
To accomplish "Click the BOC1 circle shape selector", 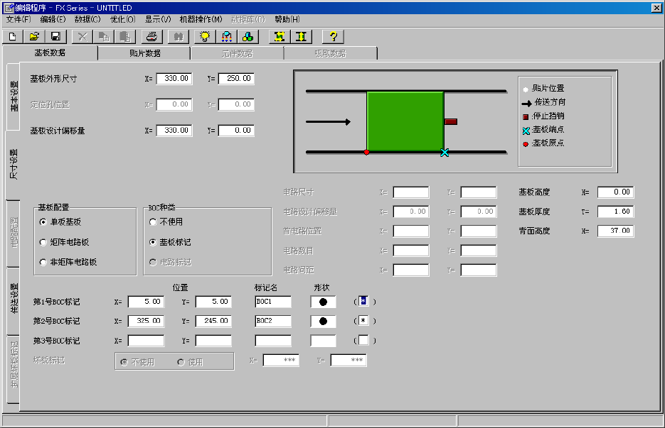I will [x=323, y=302].
